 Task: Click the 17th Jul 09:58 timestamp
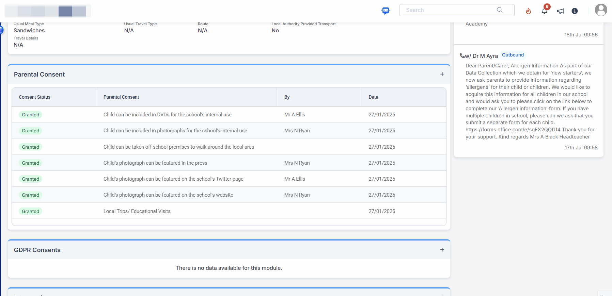pos(581,148)
